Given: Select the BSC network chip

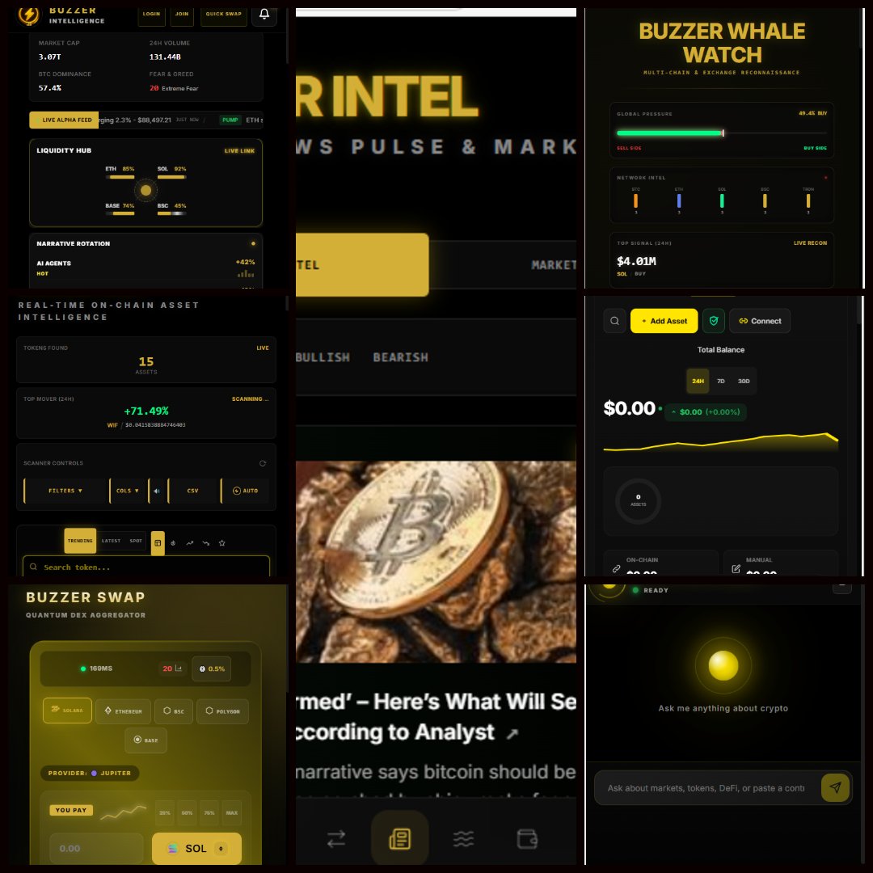Looking at the screenshot, I should click(174, 711).
